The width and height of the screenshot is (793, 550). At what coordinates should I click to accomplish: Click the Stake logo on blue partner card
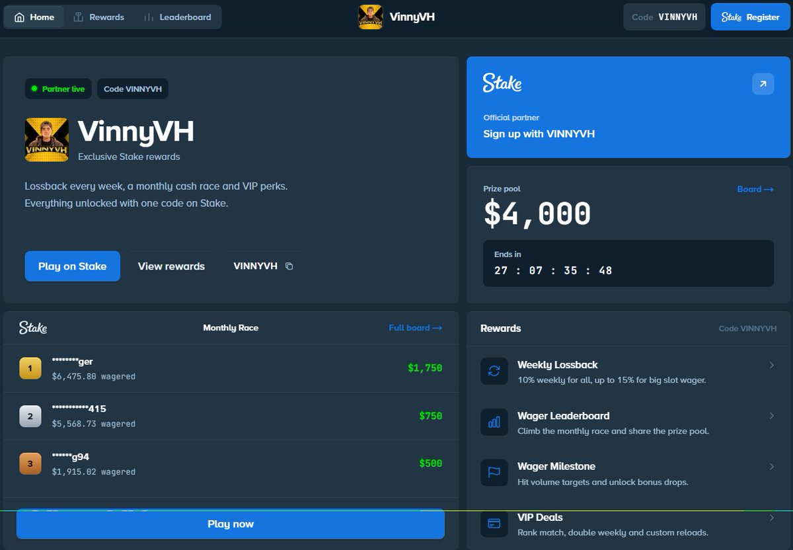coord(502,83)
